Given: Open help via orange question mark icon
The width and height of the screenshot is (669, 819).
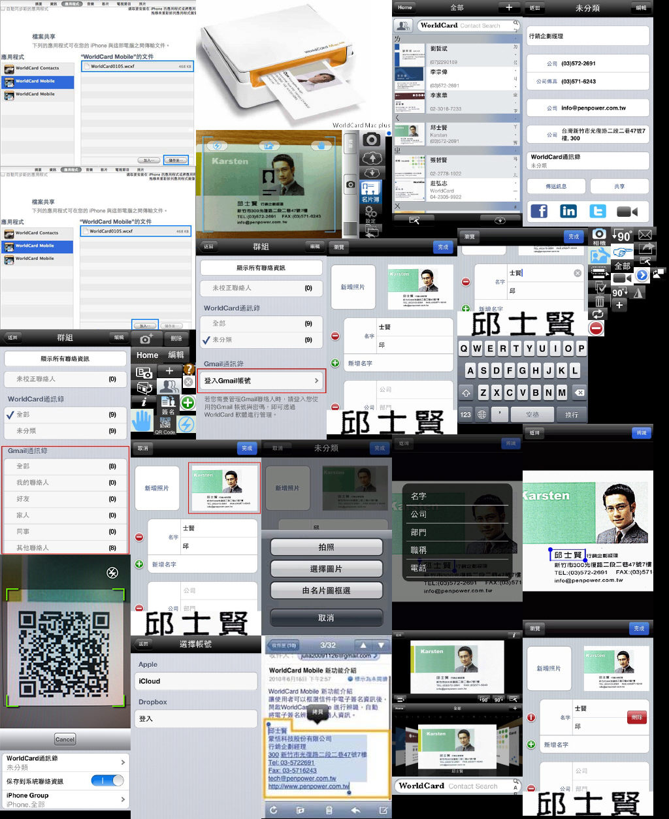Looking at the screenshot, I should (189, 370).
